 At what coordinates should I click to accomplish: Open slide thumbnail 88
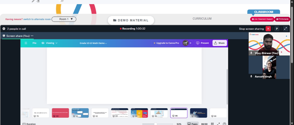(218, 113)
